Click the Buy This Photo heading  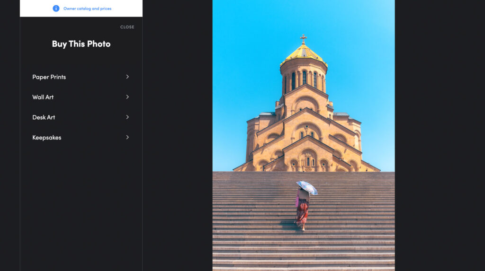coord(81,44)
